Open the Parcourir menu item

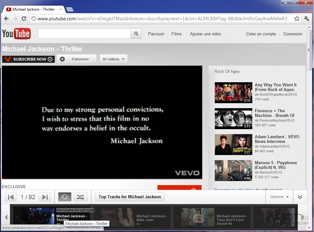click(x=156, y=34)
